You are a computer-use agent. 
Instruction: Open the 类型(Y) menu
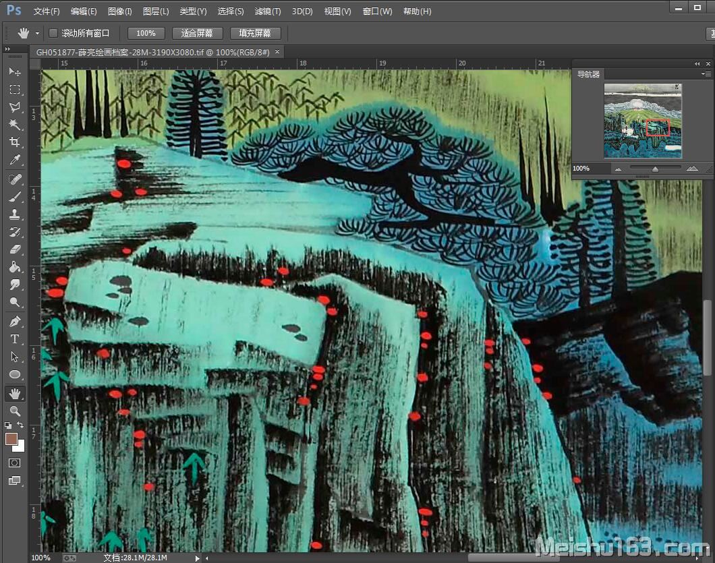193,11
